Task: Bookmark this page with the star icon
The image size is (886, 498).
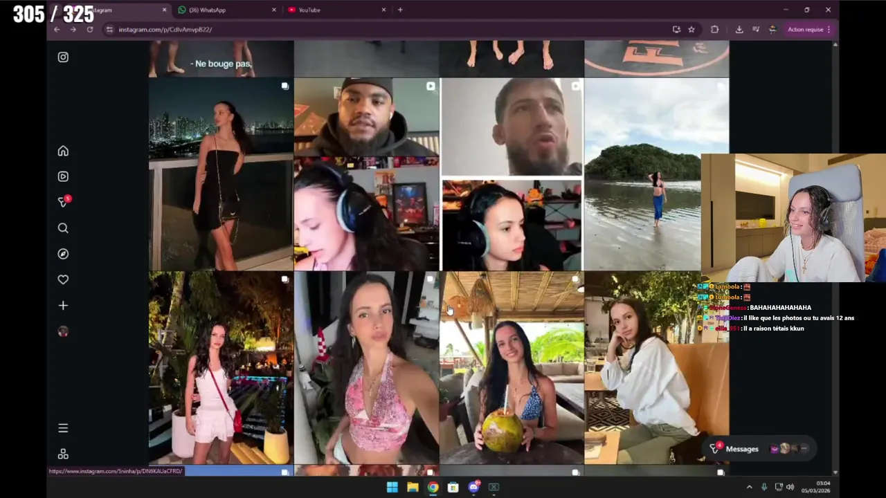Action: coord(691,30)
